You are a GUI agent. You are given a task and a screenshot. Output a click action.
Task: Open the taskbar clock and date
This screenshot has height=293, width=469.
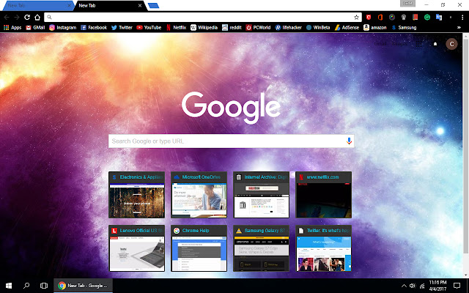point(438,286)
